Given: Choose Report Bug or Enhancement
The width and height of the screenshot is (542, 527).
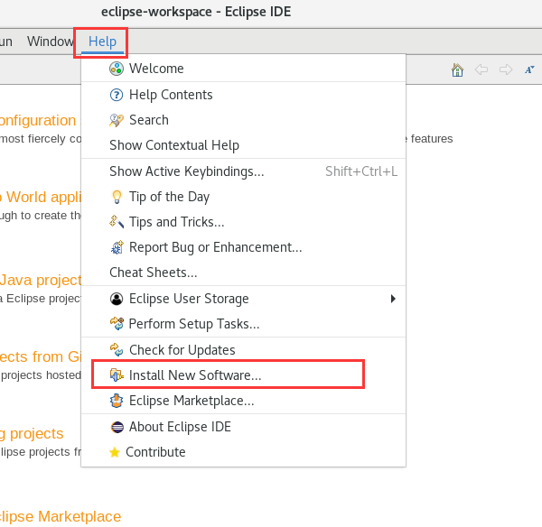Looking at the screenshot, I should coord(215,247).
